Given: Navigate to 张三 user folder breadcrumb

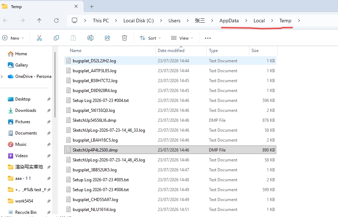Looking at the screenshot, I should click(200, 21).
